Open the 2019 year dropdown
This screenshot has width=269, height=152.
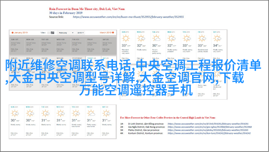coord(80,33)
